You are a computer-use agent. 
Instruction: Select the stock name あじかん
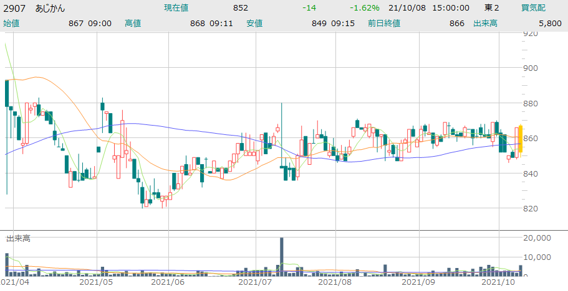pyautogui.click(x=50, y=8)
